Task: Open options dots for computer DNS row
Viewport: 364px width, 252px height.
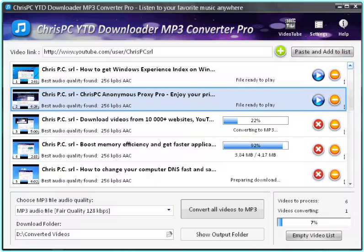Action: point(344,182)
